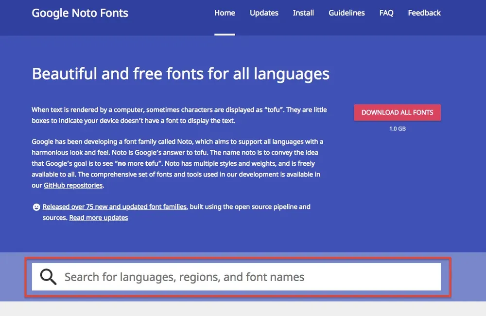Open Released over 75 new font families link

115,206
